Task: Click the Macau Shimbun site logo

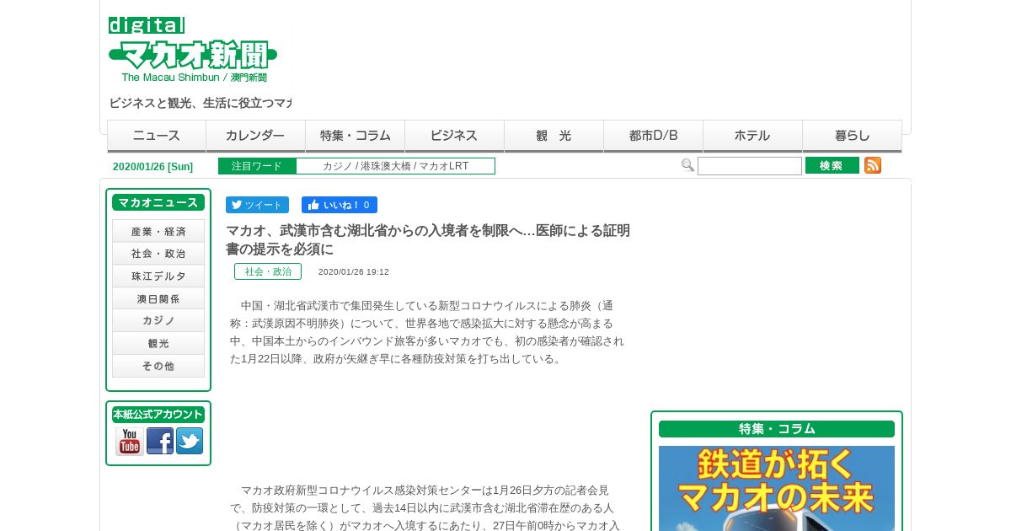Action: tap(193, 50)
